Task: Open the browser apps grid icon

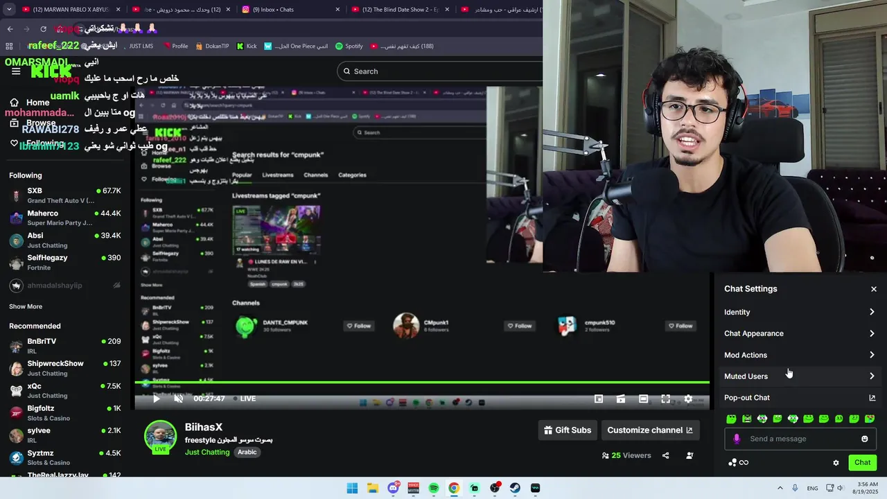Action: tap(9, 46)
